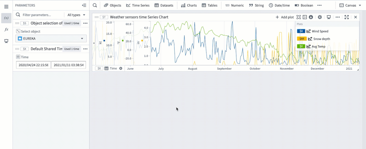
Task: Select the Wind Speed plot label
Action: pyautogui.click(x=320, y=31)
